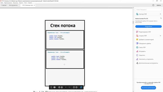Open the File menu
The image size is (163, 92).
coord(2,3)
